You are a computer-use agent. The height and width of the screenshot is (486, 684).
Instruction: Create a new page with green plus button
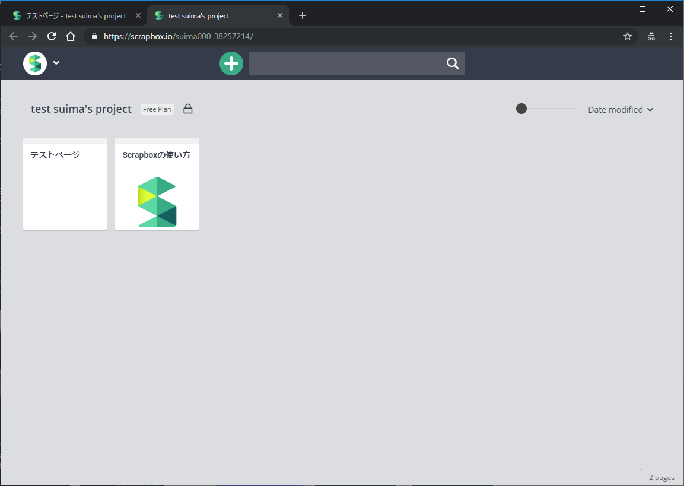pos(231,63)
